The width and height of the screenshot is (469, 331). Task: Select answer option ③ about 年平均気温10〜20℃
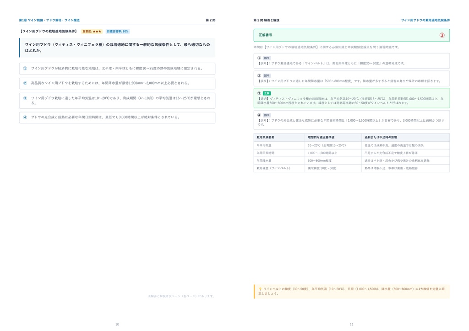pyautogui.click(x=117, y=101)
